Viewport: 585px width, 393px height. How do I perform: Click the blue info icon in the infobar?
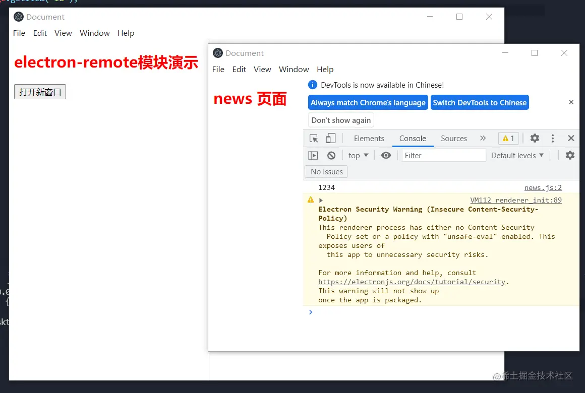point(312,85)
